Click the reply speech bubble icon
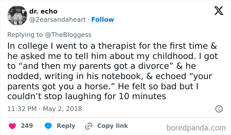 click(48, 126)
